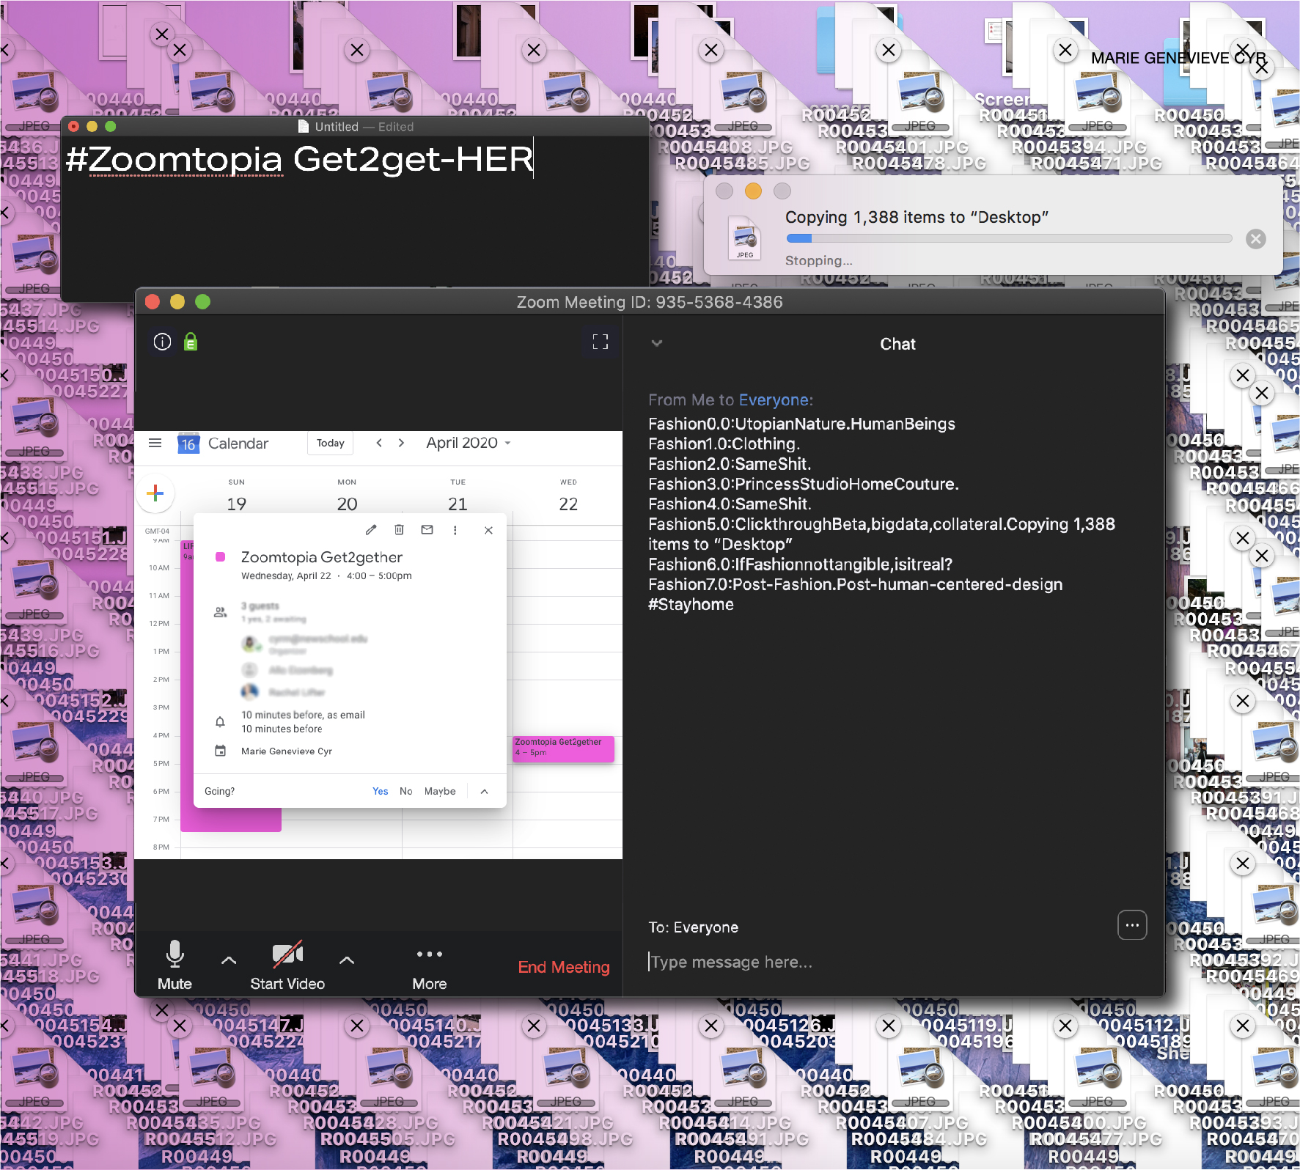Click the #Stayhome chat message
The image size is (1300, 1170).
pyautogui.click(x=691, y=604)
